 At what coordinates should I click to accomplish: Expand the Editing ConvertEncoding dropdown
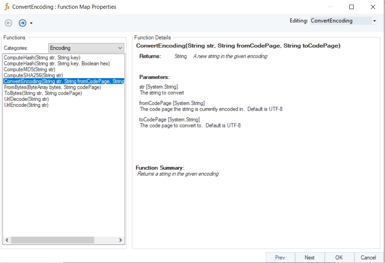374,21
